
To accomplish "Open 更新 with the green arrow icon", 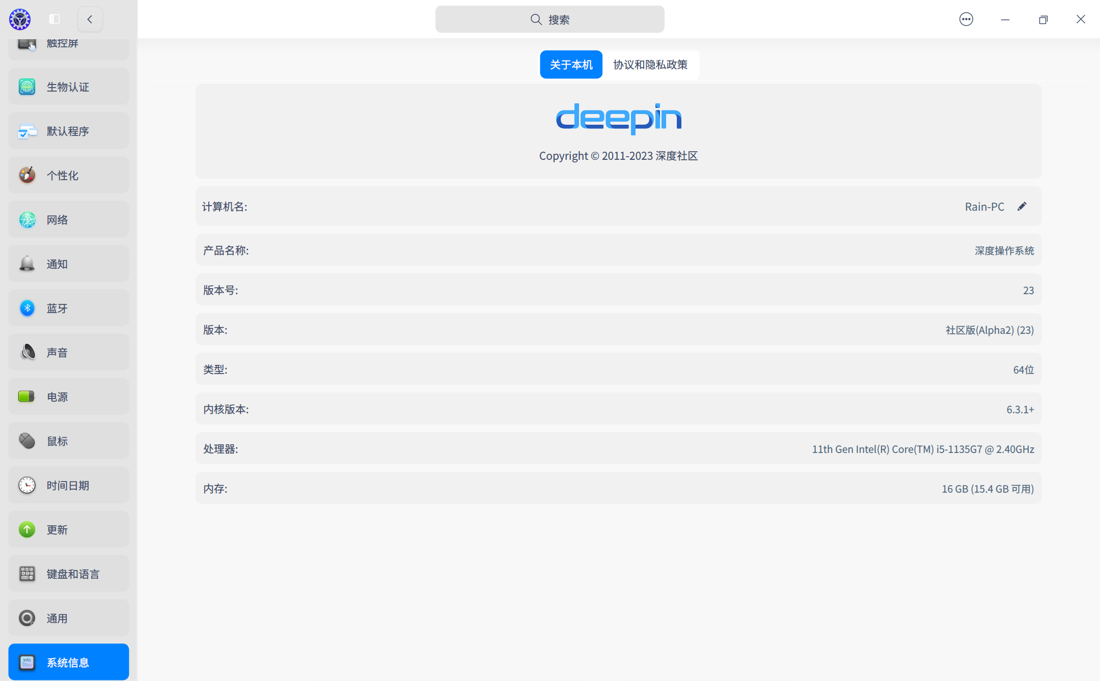I will (x=68, y=530).
